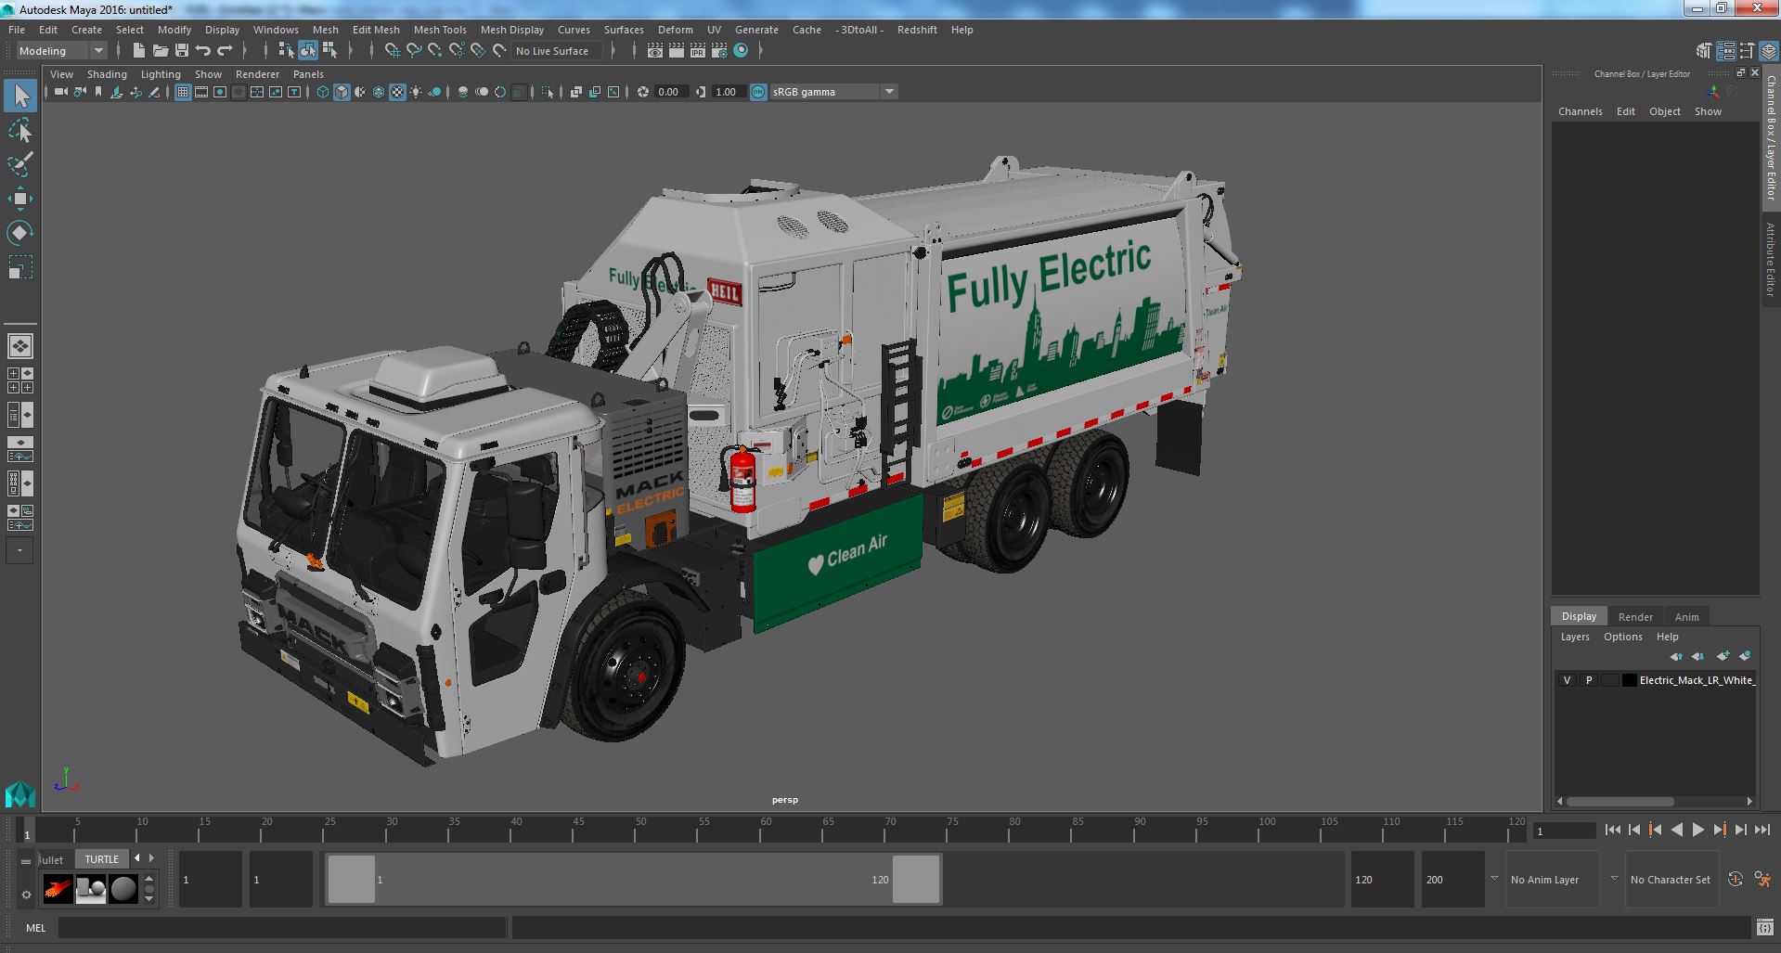Toggle snap to points
The height and width of the screenshot is (953, 1781).
tap(435, 50)
